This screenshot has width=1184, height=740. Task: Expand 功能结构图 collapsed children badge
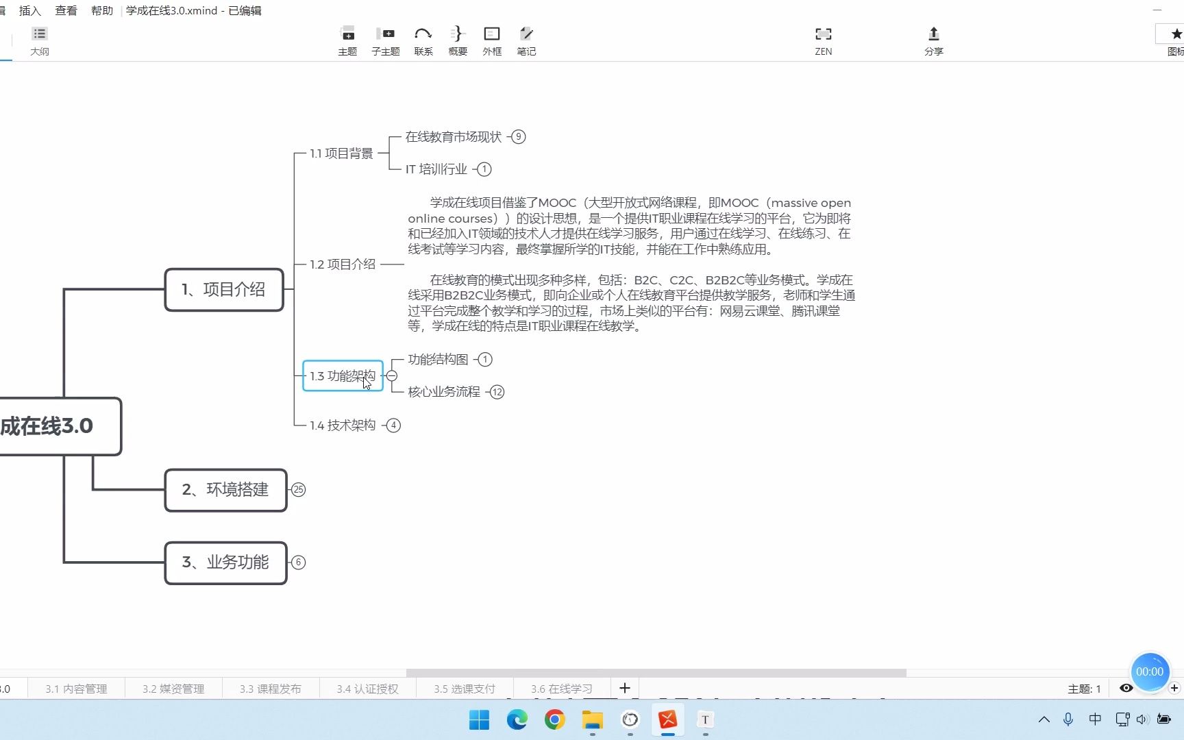(485, 359)
